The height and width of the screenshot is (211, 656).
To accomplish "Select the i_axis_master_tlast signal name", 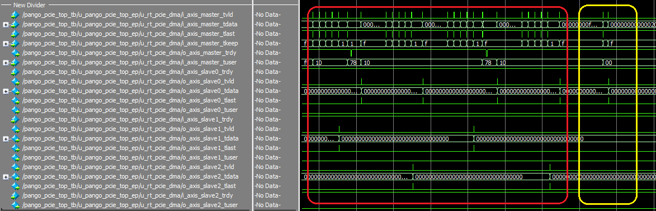I will (x=129, y=34).
